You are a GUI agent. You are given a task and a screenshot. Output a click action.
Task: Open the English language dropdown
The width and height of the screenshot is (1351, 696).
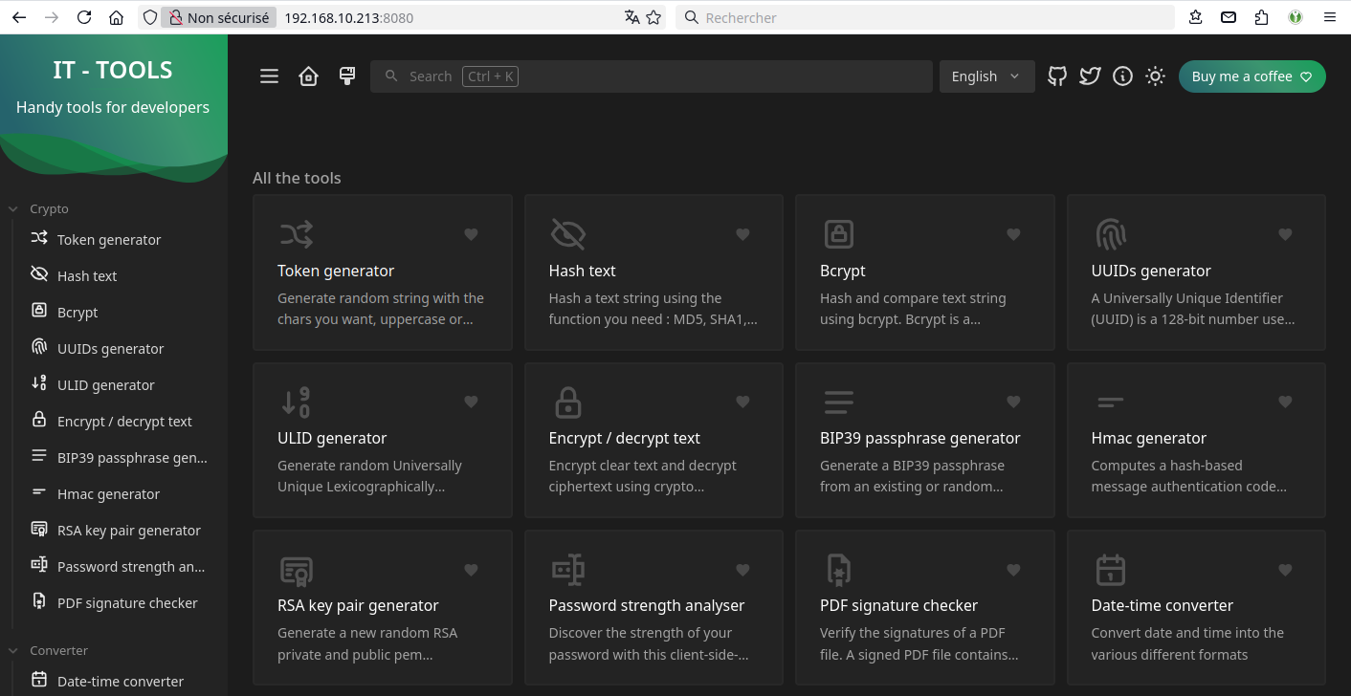pos(986,76)
